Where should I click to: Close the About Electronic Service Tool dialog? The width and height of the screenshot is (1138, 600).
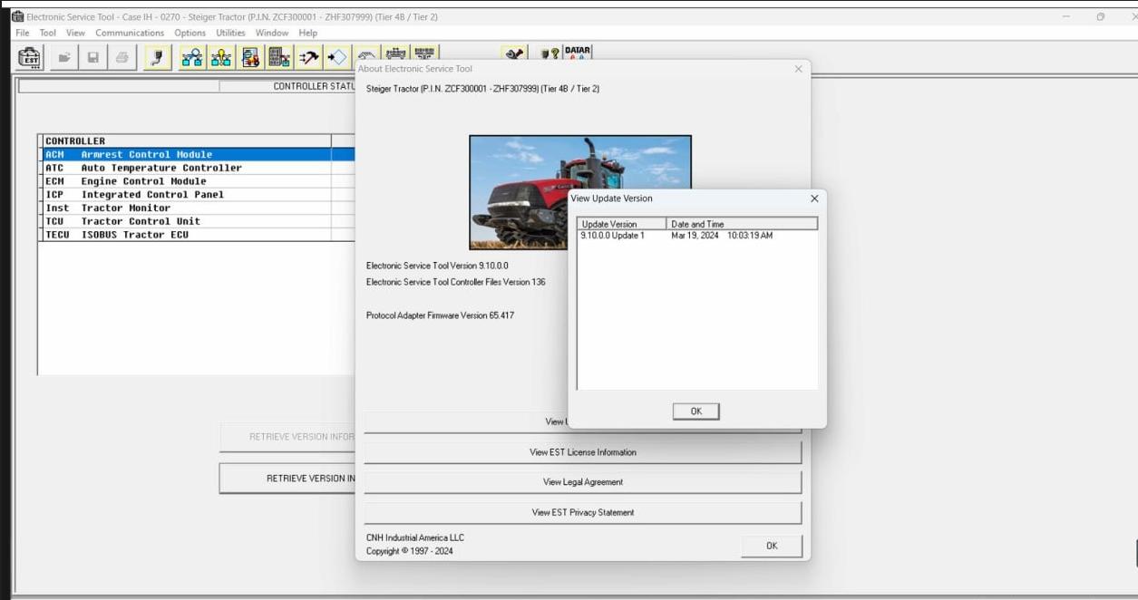[798, 69]
